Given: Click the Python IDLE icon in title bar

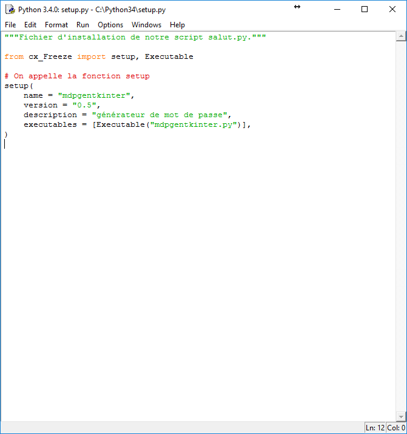Looking at the screenshot, I should coord(10,10).
